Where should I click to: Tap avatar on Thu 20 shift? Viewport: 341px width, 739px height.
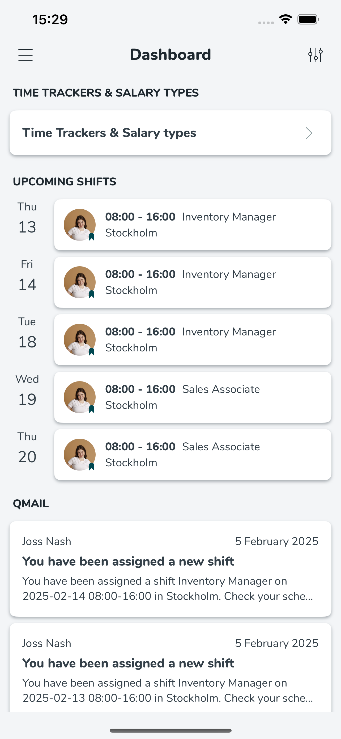click(x=80, y=454)
